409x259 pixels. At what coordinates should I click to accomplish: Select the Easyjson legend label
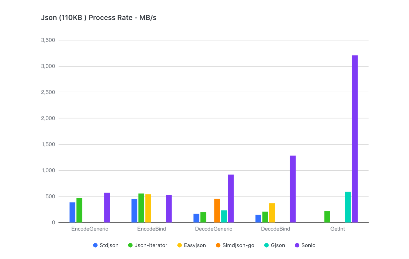pyautogui.click(x=195, y=245)
